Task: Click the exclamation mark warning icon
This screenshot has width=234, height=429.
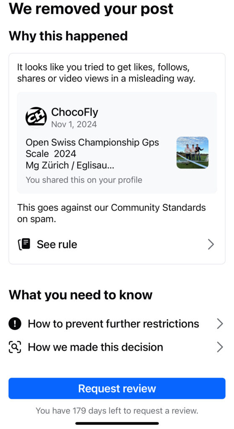Action: [15, 324]
